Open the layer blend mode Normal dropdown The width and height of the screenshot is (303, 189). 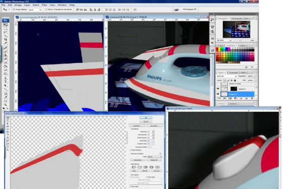[227, 76]
